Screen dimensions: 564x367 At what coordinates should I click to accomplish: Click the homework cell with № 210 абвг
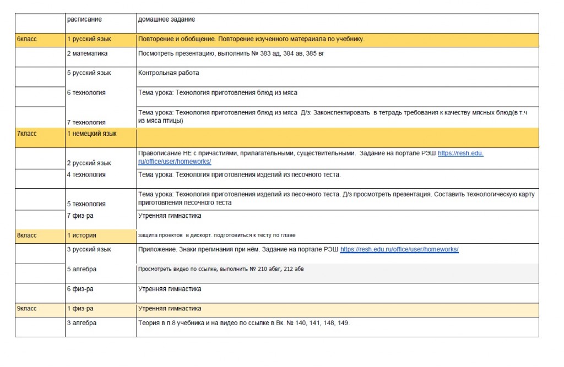pyautogui.click(x=221, y=270)
